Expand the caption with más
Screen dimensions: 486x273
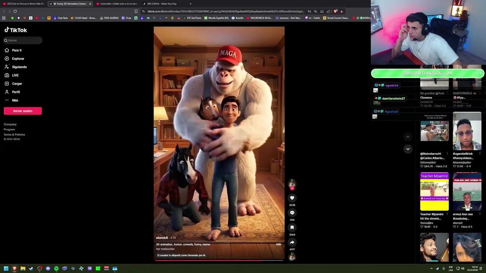click(279, 244)
